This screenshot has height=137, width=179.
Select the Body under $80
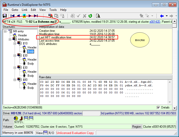click(31, 88)
